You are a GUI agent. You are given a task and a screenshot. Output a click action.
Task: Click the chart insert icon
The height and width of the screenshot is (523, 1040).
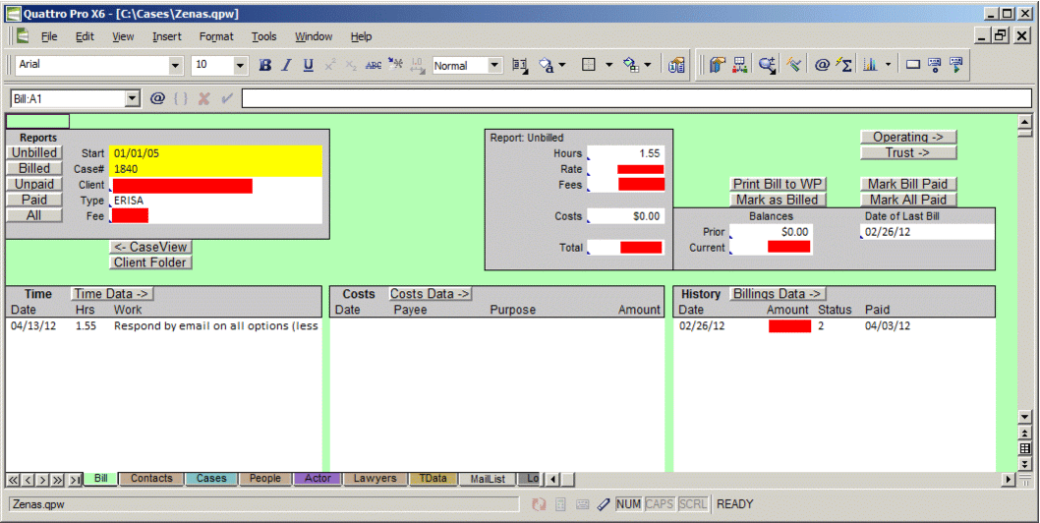[870, 65]
